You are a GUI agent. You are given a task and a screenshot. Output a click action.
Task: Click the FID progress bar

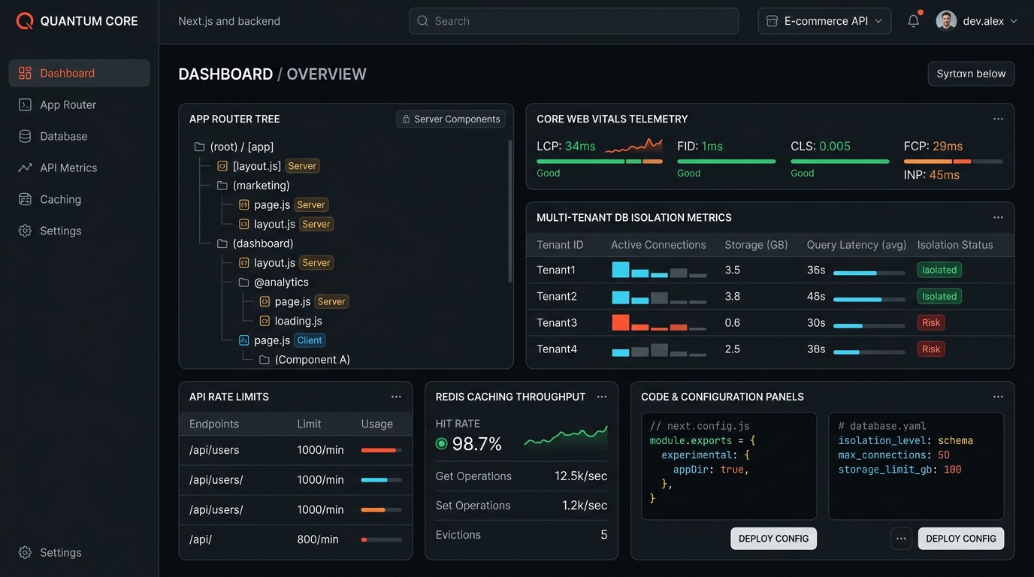pos(727,162)
